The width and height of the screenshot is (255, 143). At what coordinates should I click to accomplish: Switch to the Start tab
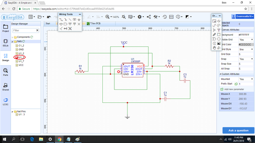click(48, 23)
